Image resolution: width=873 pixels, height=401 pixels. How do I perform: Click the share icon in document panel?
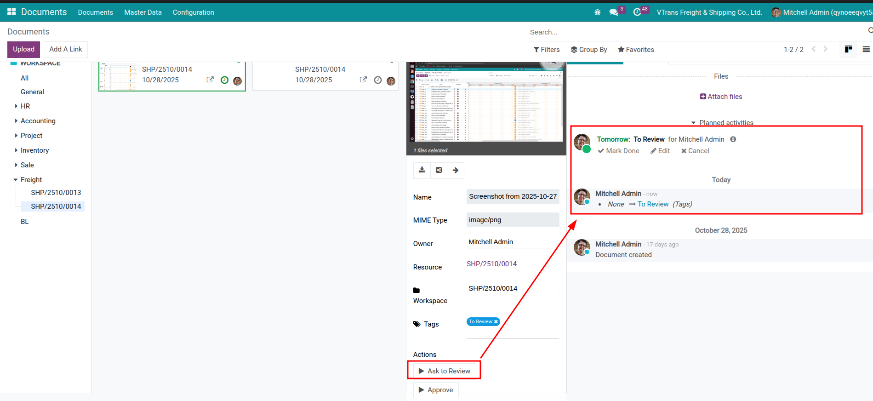[439, 170]
